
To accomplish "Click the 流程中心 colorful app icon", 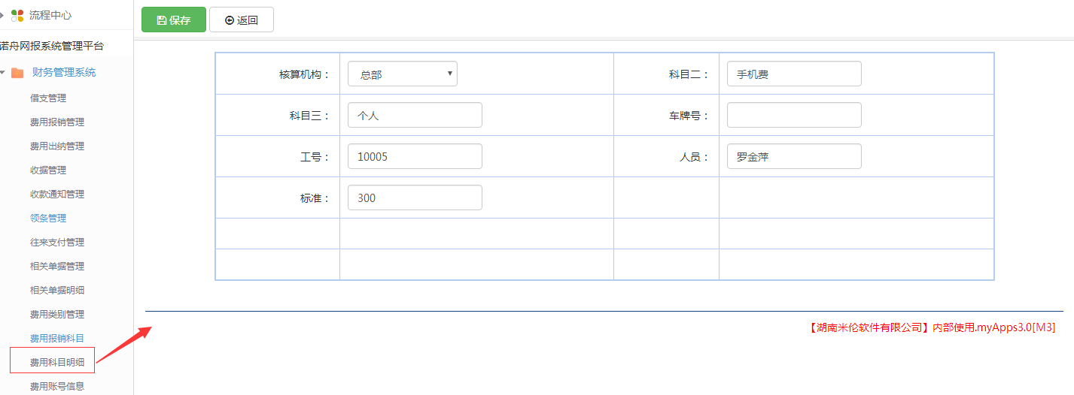I will [x=17, y=15].
